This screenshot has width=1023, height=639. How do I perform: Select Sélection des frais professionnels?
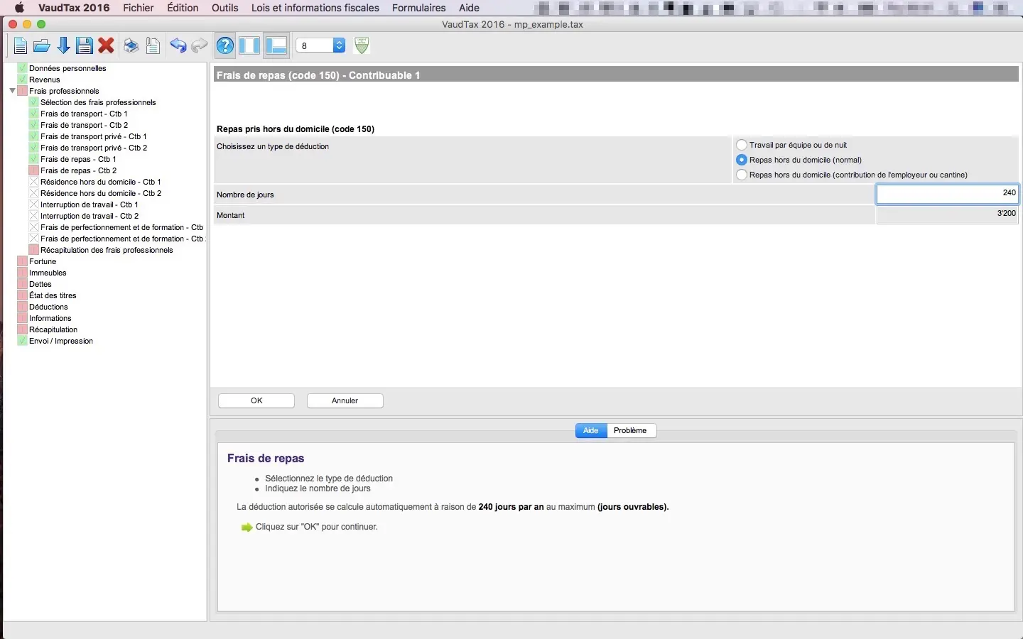(x=98, y=102)
